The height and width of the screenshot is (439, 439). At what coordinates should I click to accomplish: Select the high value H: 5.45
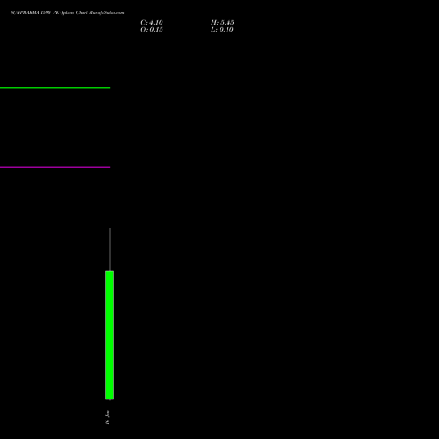(222, 23)
